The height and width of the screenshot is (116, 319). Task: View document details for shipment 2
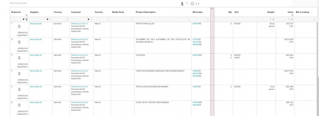(19, 42)
